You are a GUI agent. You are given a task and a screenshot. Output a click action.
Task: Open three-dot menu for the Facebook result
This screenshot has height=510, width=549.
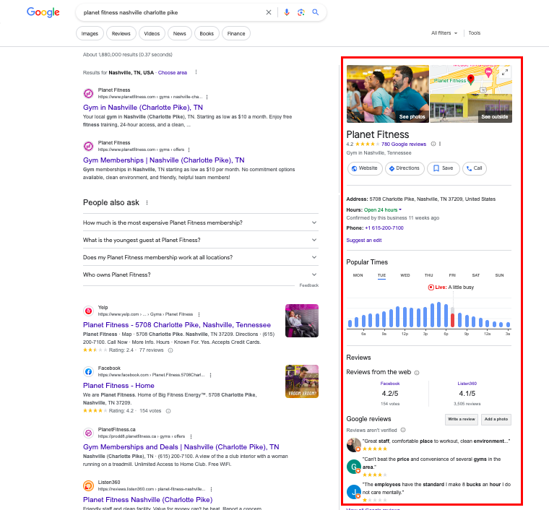(210, 375)
